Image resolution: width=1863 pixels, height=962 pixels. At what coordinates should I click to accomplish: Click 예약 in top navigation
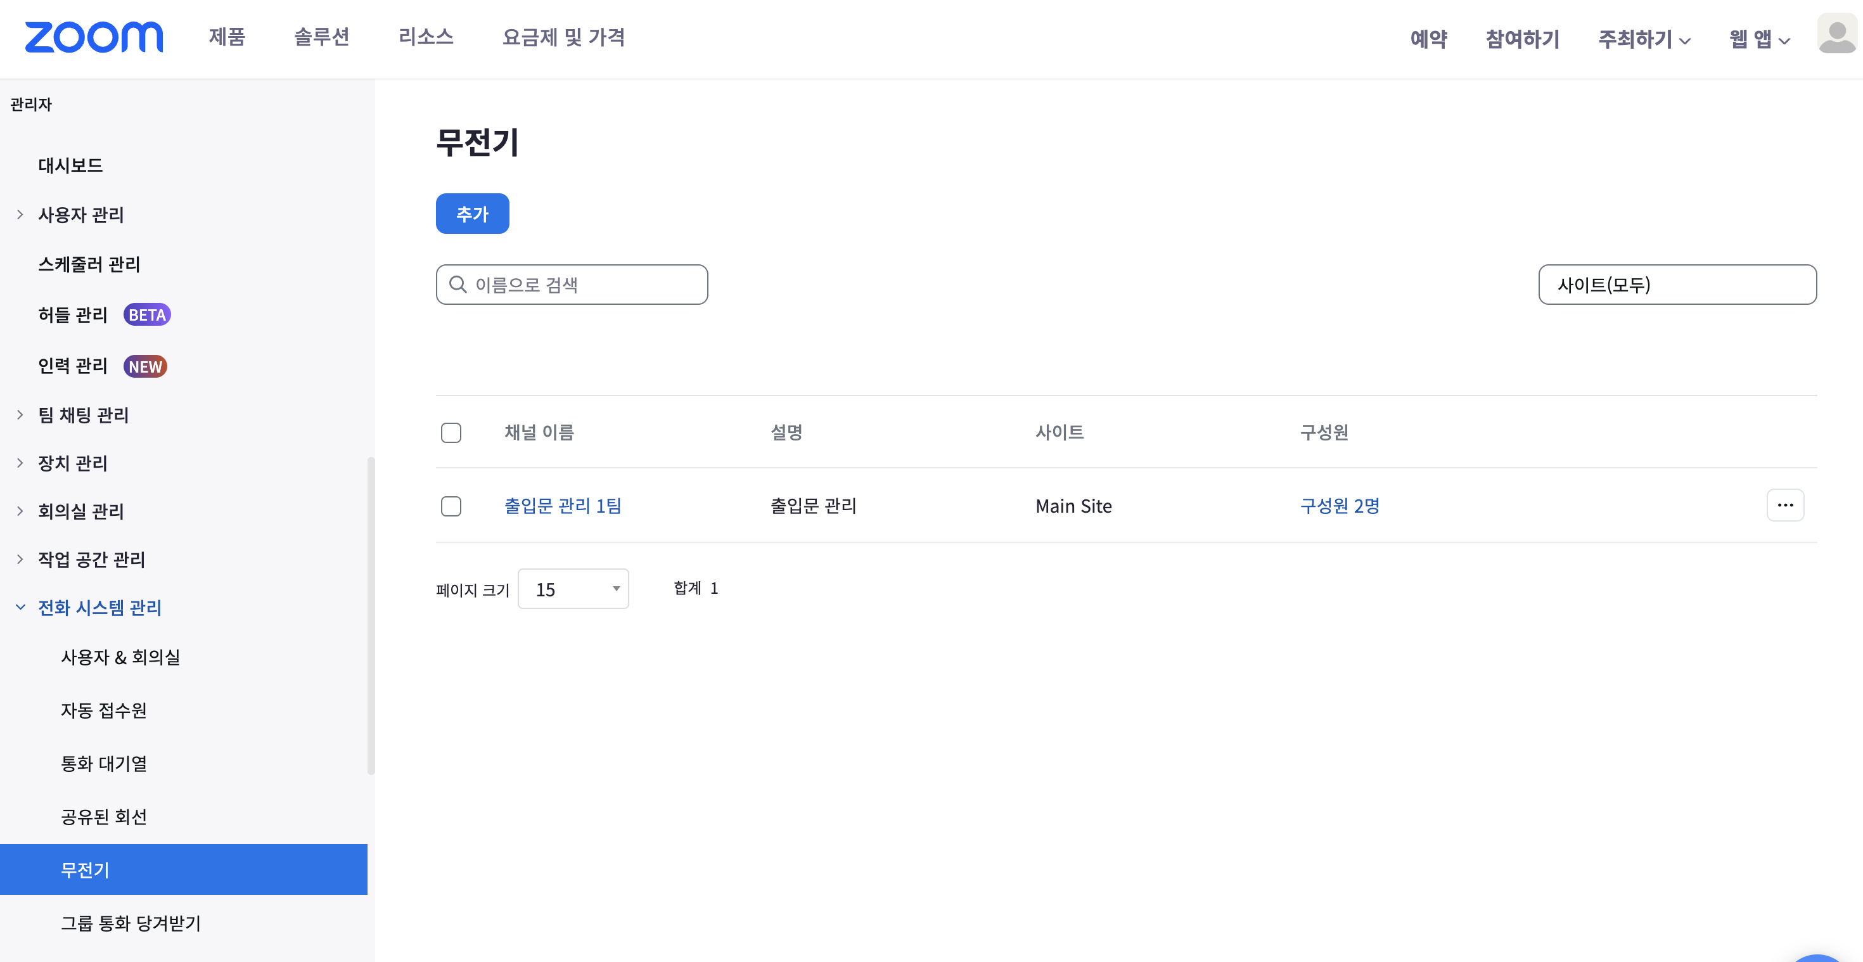pos(1428,39)
